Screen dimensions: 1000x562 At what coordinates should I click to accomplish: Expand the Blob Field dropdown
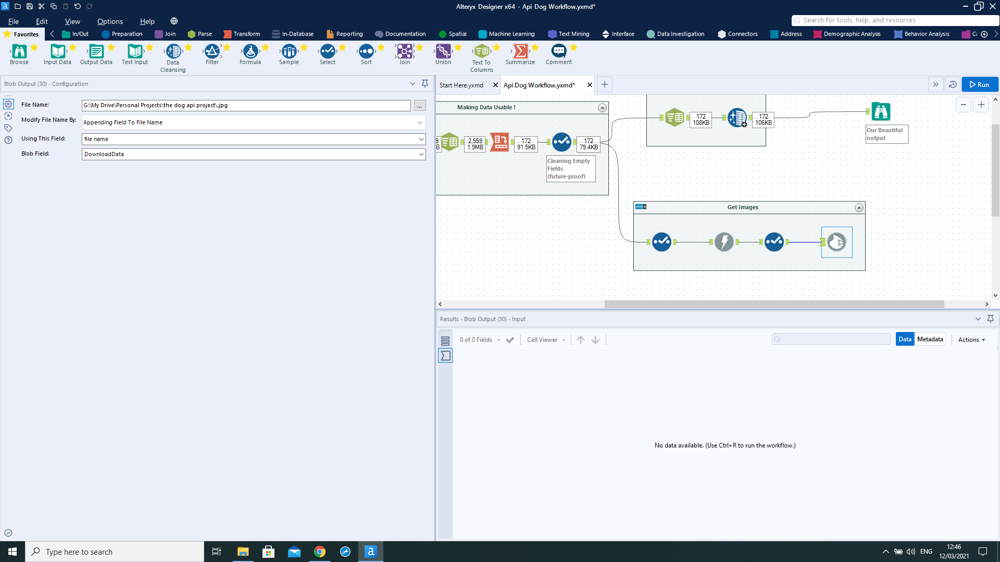click(x=421, y=155)
